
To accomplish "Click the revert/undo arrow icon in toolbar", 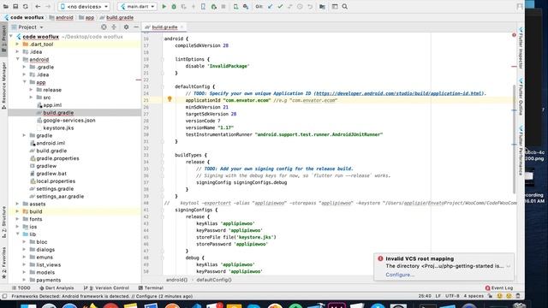I will [310, 6].
